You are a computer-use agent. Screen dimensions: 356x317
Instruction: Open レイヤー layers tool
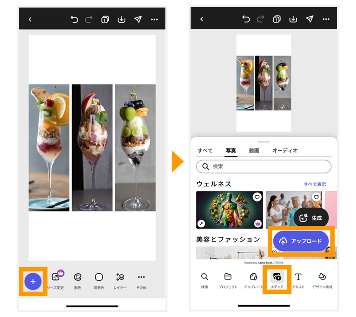[120, 281]
